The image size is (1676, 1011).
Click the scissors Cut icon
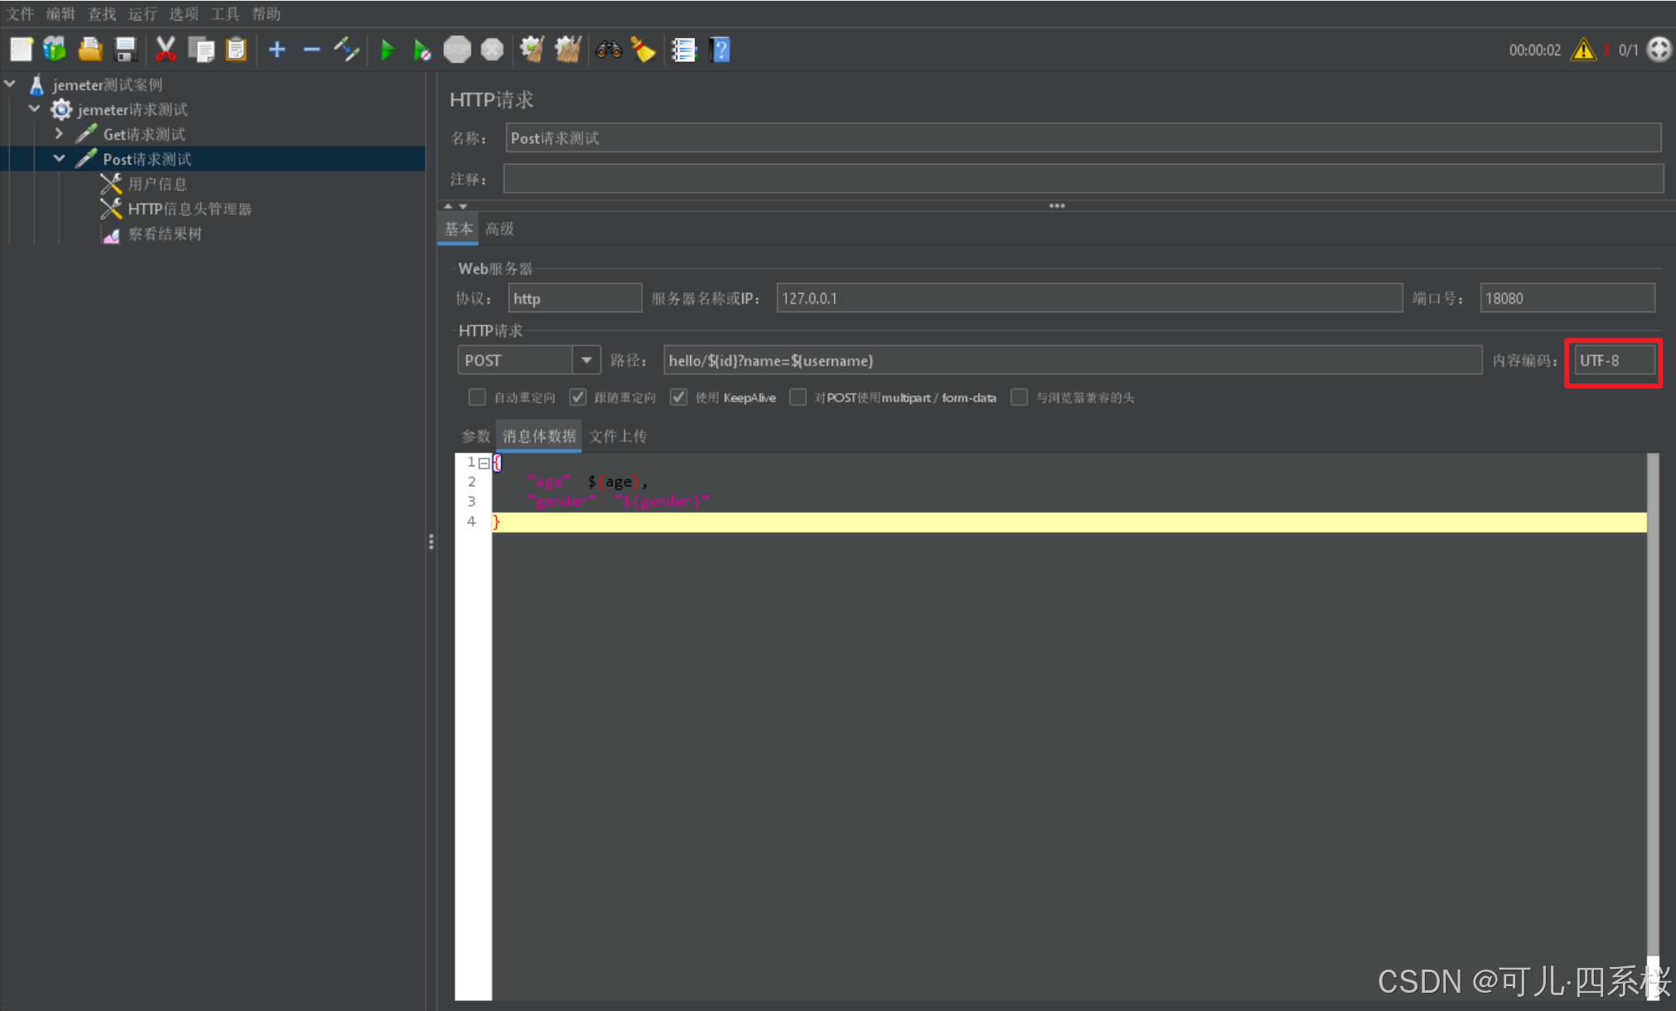coord(166,51)
